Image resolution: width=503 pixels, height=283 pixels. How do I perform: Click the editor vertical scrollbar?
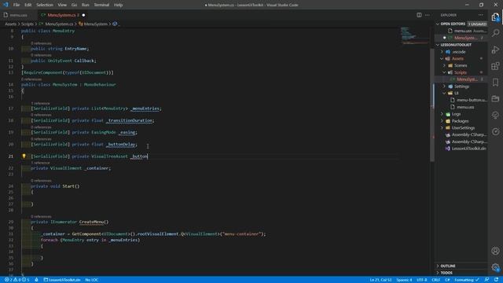click(x=432, y=105)
